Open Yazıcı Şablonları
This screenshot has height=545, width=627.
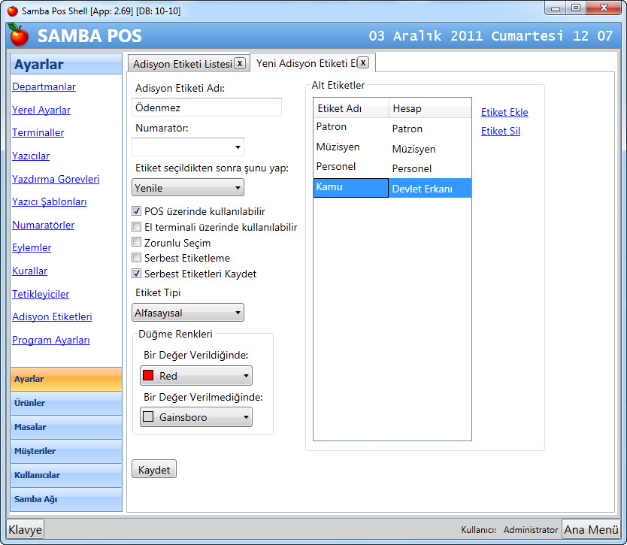[x=49, y=202]
